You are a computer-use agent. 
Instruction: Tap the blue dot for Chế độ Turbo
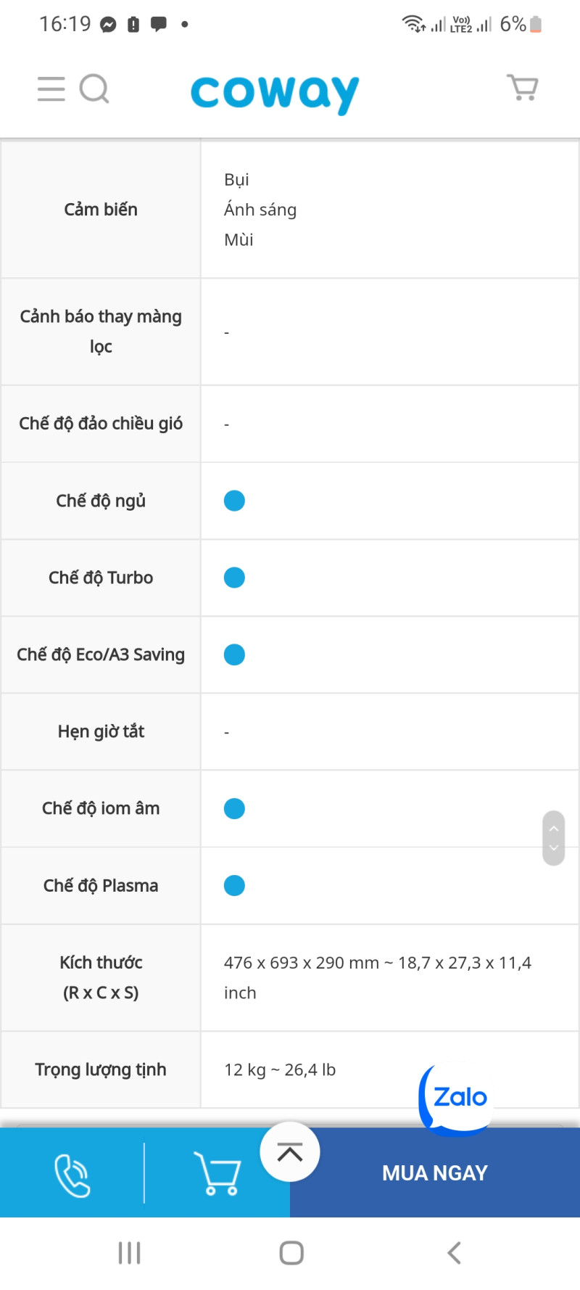[234, 578]
